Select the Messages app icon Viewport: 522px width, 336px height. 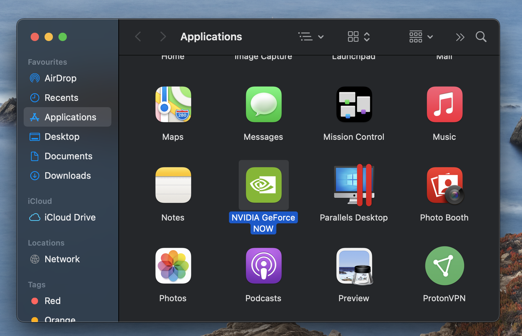click(263, 104)
